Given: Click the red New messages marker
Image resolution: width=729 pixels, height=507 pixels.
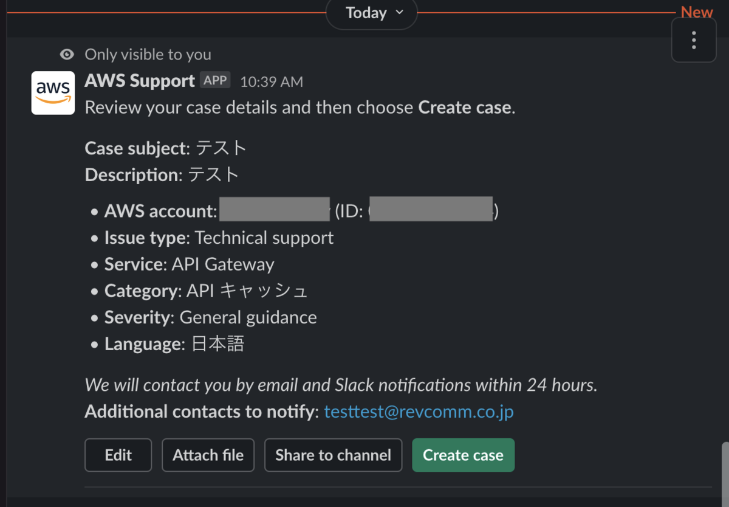Looking at the screenshot, I should [696, 12].
